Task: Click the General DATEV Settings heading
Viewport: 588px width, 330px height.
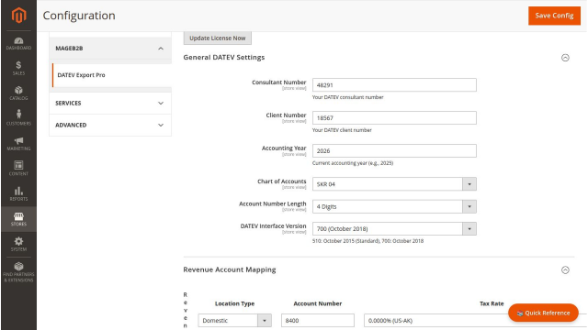Action: (x=224, y=57)
